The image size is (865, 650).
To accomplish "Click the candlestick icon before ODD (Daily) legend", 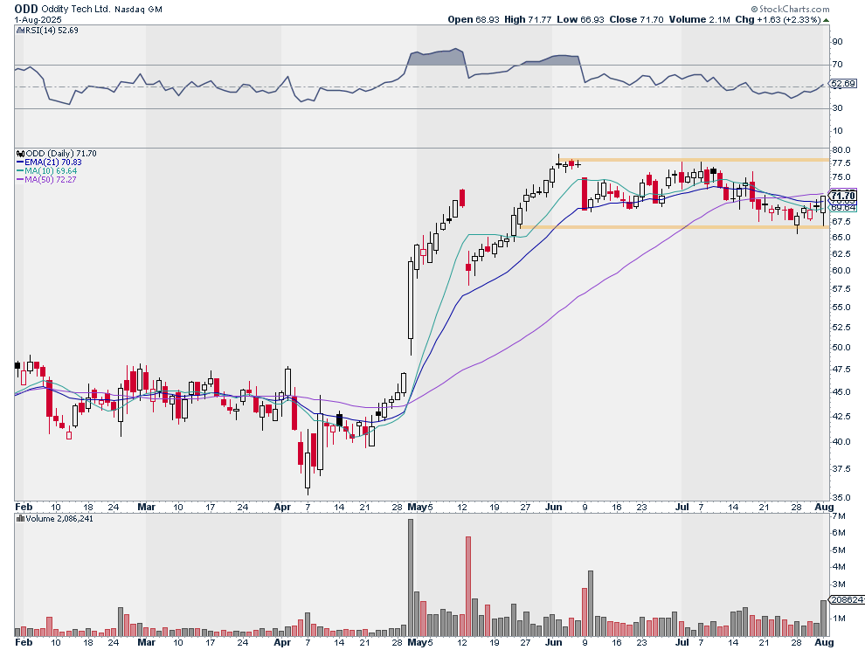I will (20, 154).
